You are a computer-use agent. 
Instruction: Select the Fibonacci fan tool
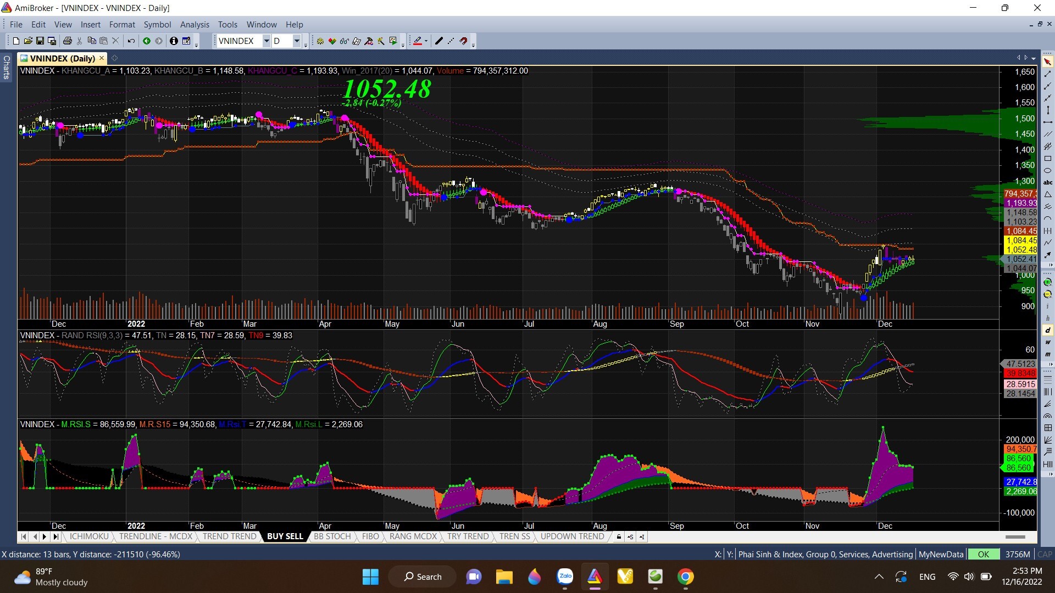(1048, 404)
